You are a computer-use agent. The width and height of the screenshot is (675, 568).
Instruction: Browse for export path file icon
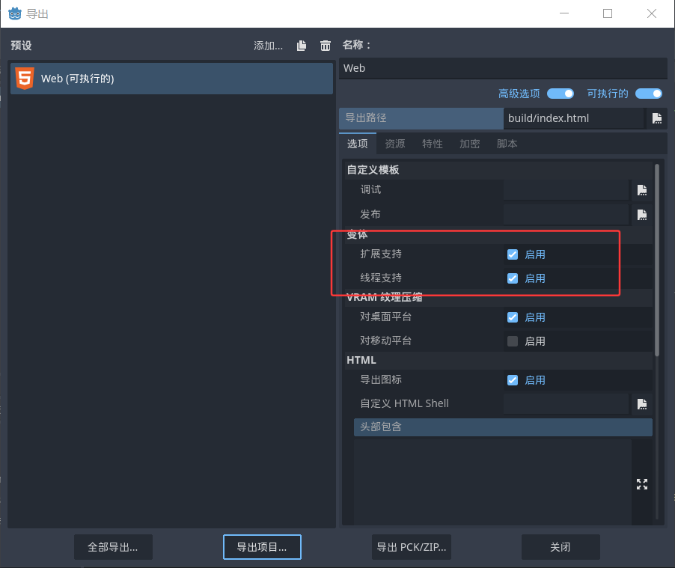656,118
